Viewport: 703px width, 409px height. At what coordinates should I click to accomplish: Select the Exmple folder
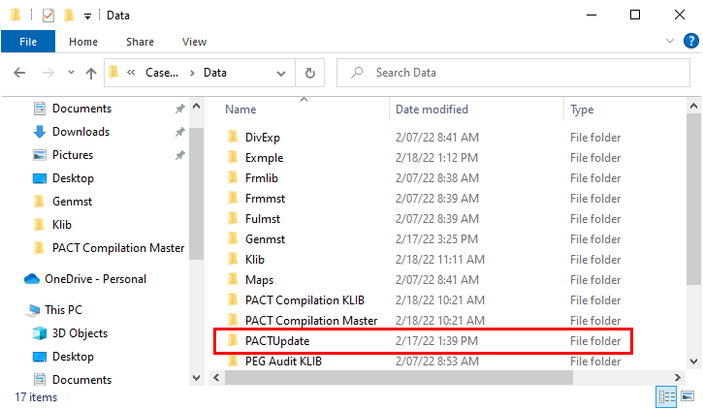point(265,158)
